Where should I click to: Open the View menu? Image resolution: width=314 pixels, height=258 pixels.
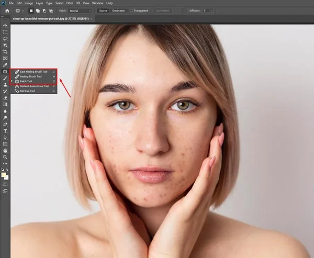(x=86, y=3)
